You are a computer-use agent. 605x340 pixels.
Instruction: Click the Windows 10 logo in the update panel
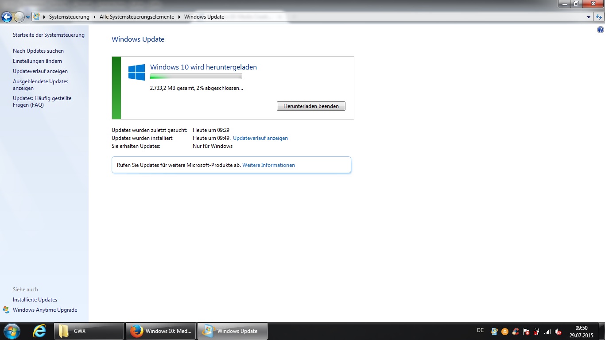[136, 72]
